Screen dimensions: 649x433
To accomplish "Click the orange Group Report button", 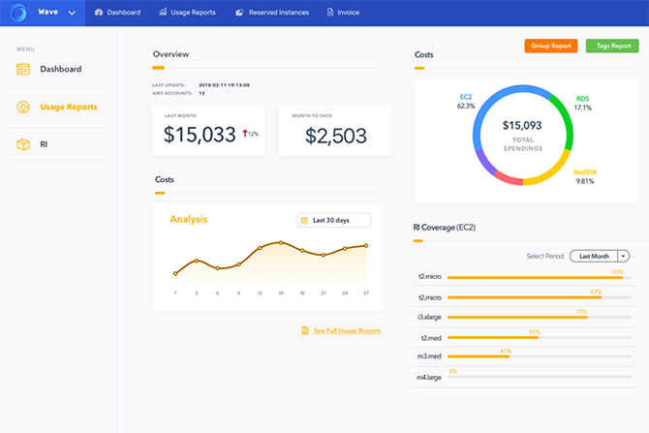I will [x=551, y=46].
